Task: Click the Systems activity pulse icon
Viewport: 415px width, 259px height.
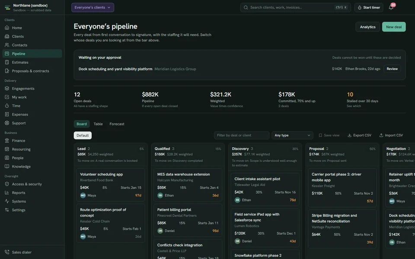Action: [7, 201]
